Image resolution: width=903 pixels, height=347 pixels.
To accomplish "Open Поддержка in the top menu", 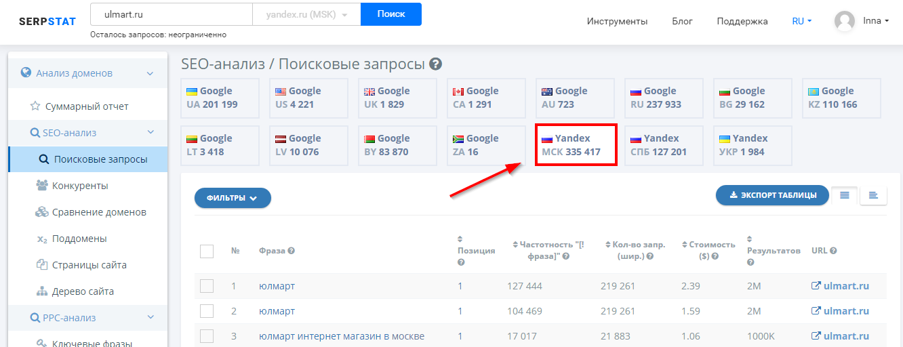I will (742, 21).
